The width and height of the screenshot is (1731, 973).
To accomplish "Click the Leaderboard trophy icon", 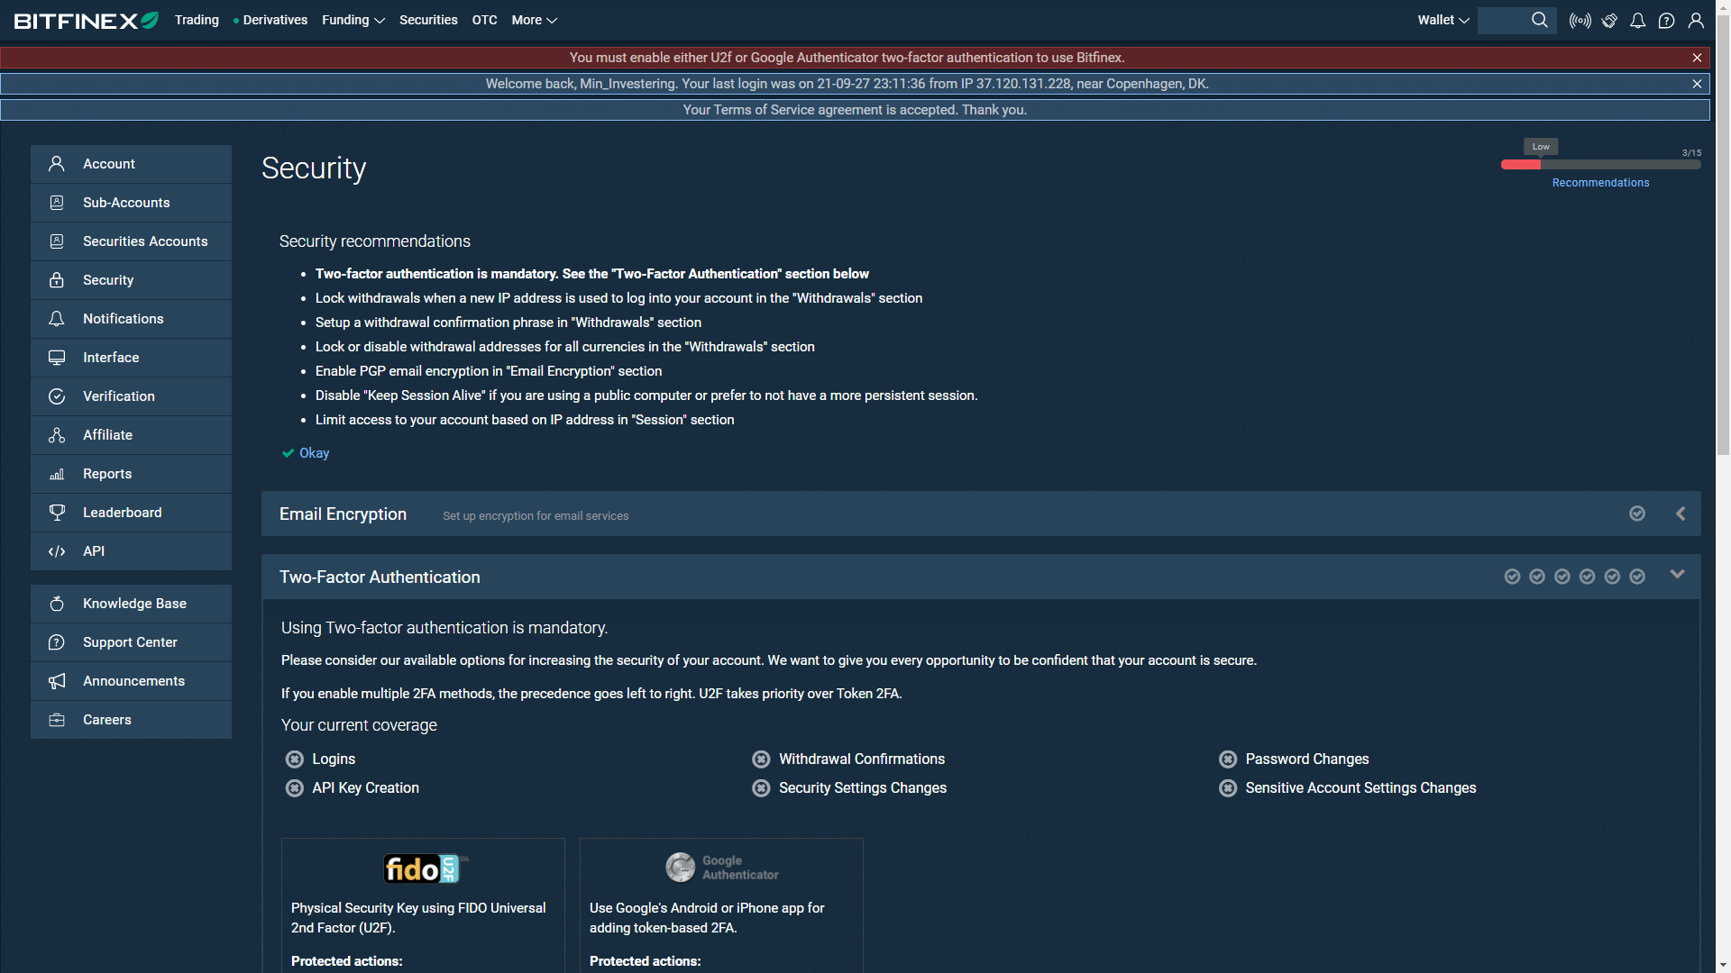I will tap(57, 513).
